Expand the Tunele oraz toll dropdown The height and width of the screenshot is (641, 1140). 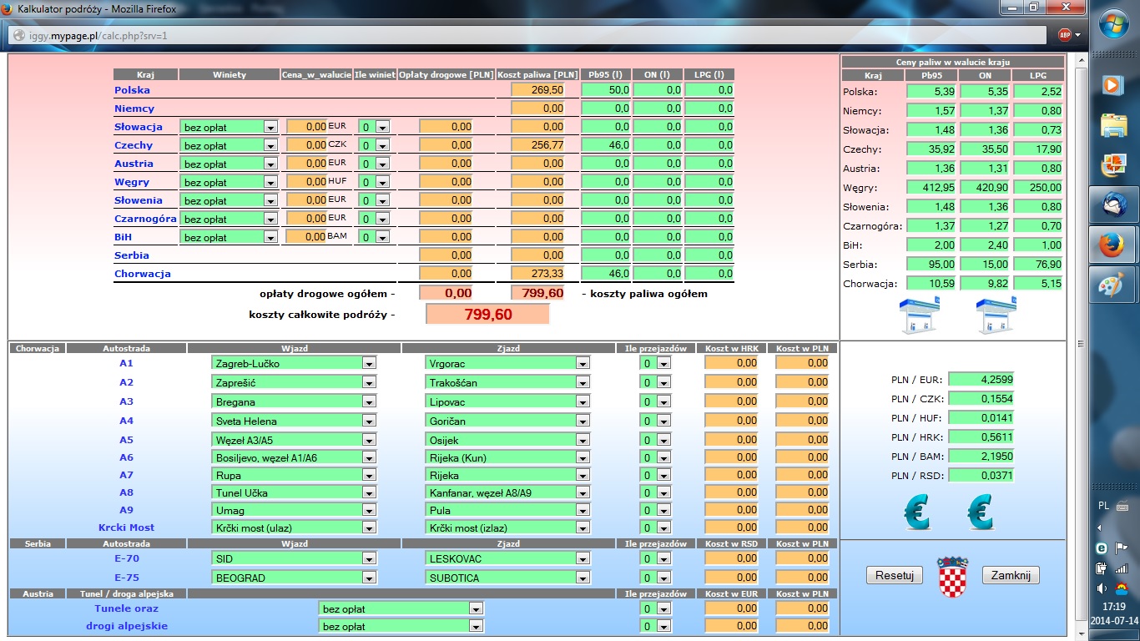[476, 609]
